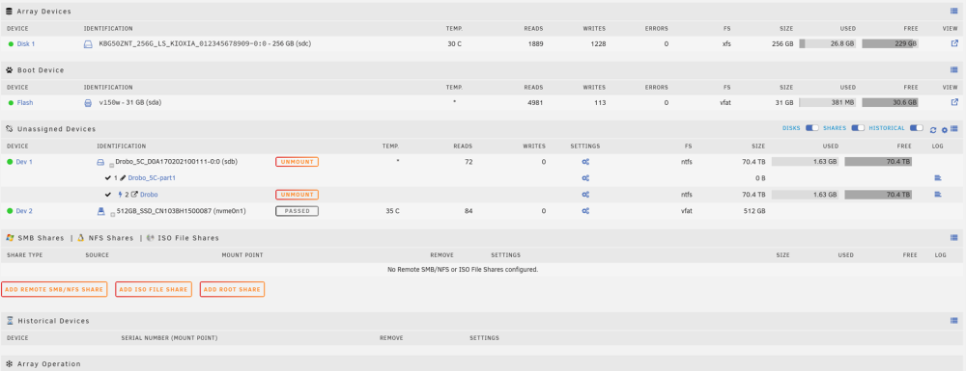Image resolution: width=966 pixels, height=371 pixels.
Task: Open settings gears for Drobo_5C-part1 partition
Action: click(586, 178)
